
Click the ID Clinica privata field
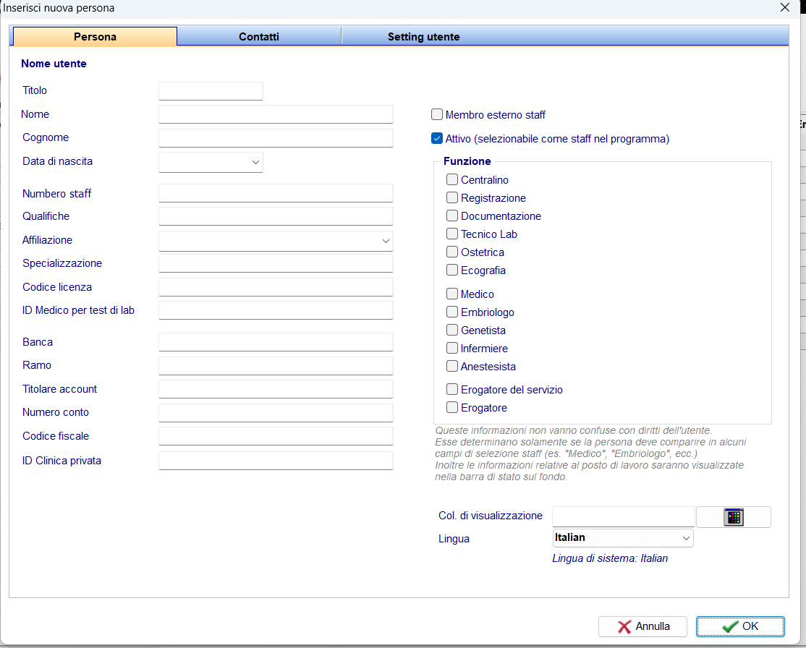276,461
